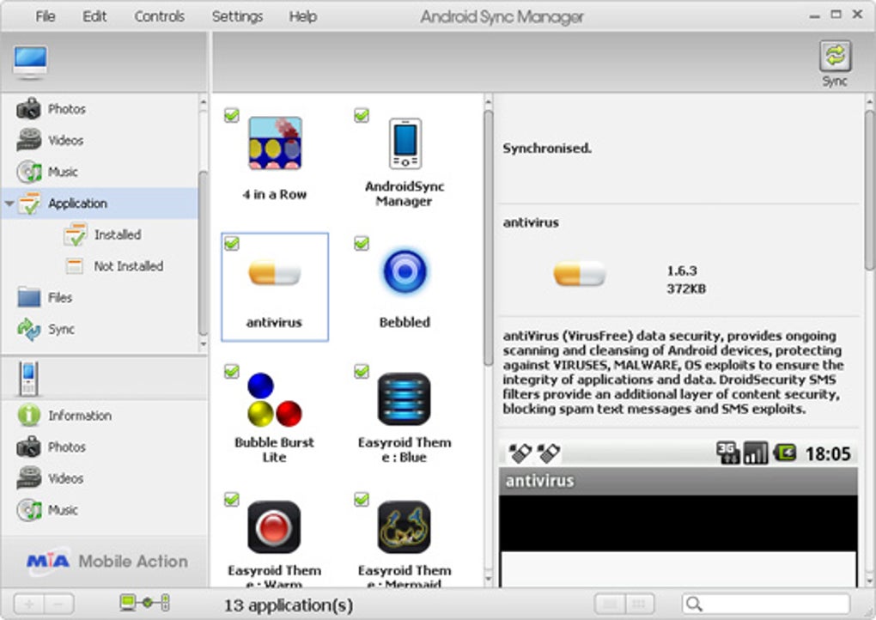Select the AndroidSync Manager app icon

point(405,143)
